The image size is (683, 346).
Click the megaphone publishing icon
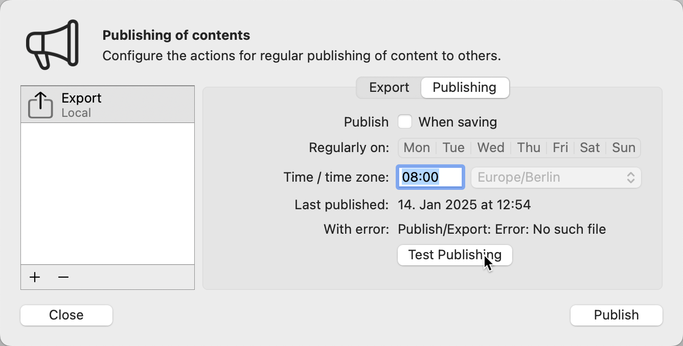(51, 45)
